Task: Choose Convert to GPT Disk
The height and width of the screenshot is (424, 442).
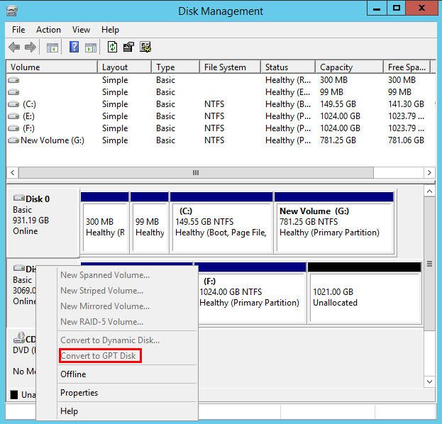Action: pos(98,356)
